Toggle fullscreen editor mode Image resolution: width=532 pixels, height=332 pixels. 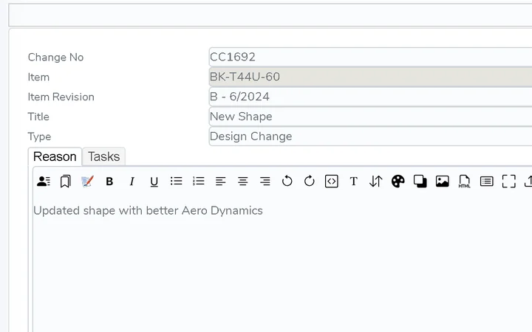pos(509,181)
